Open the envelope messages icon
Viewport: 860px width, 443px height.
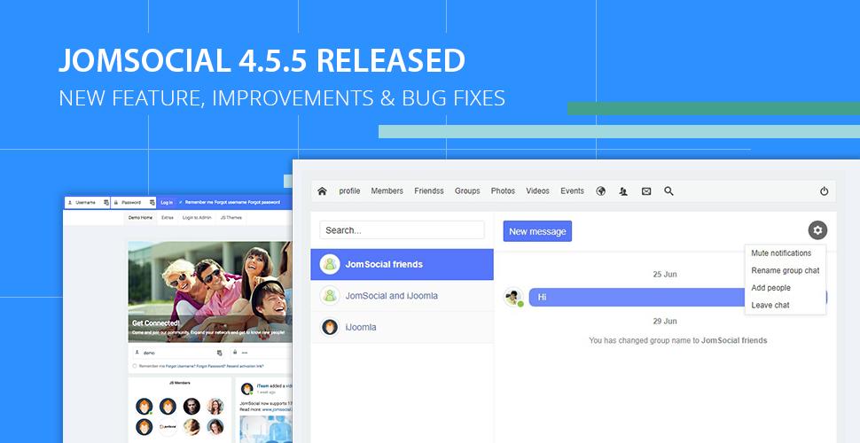click(x=646, y=191)
